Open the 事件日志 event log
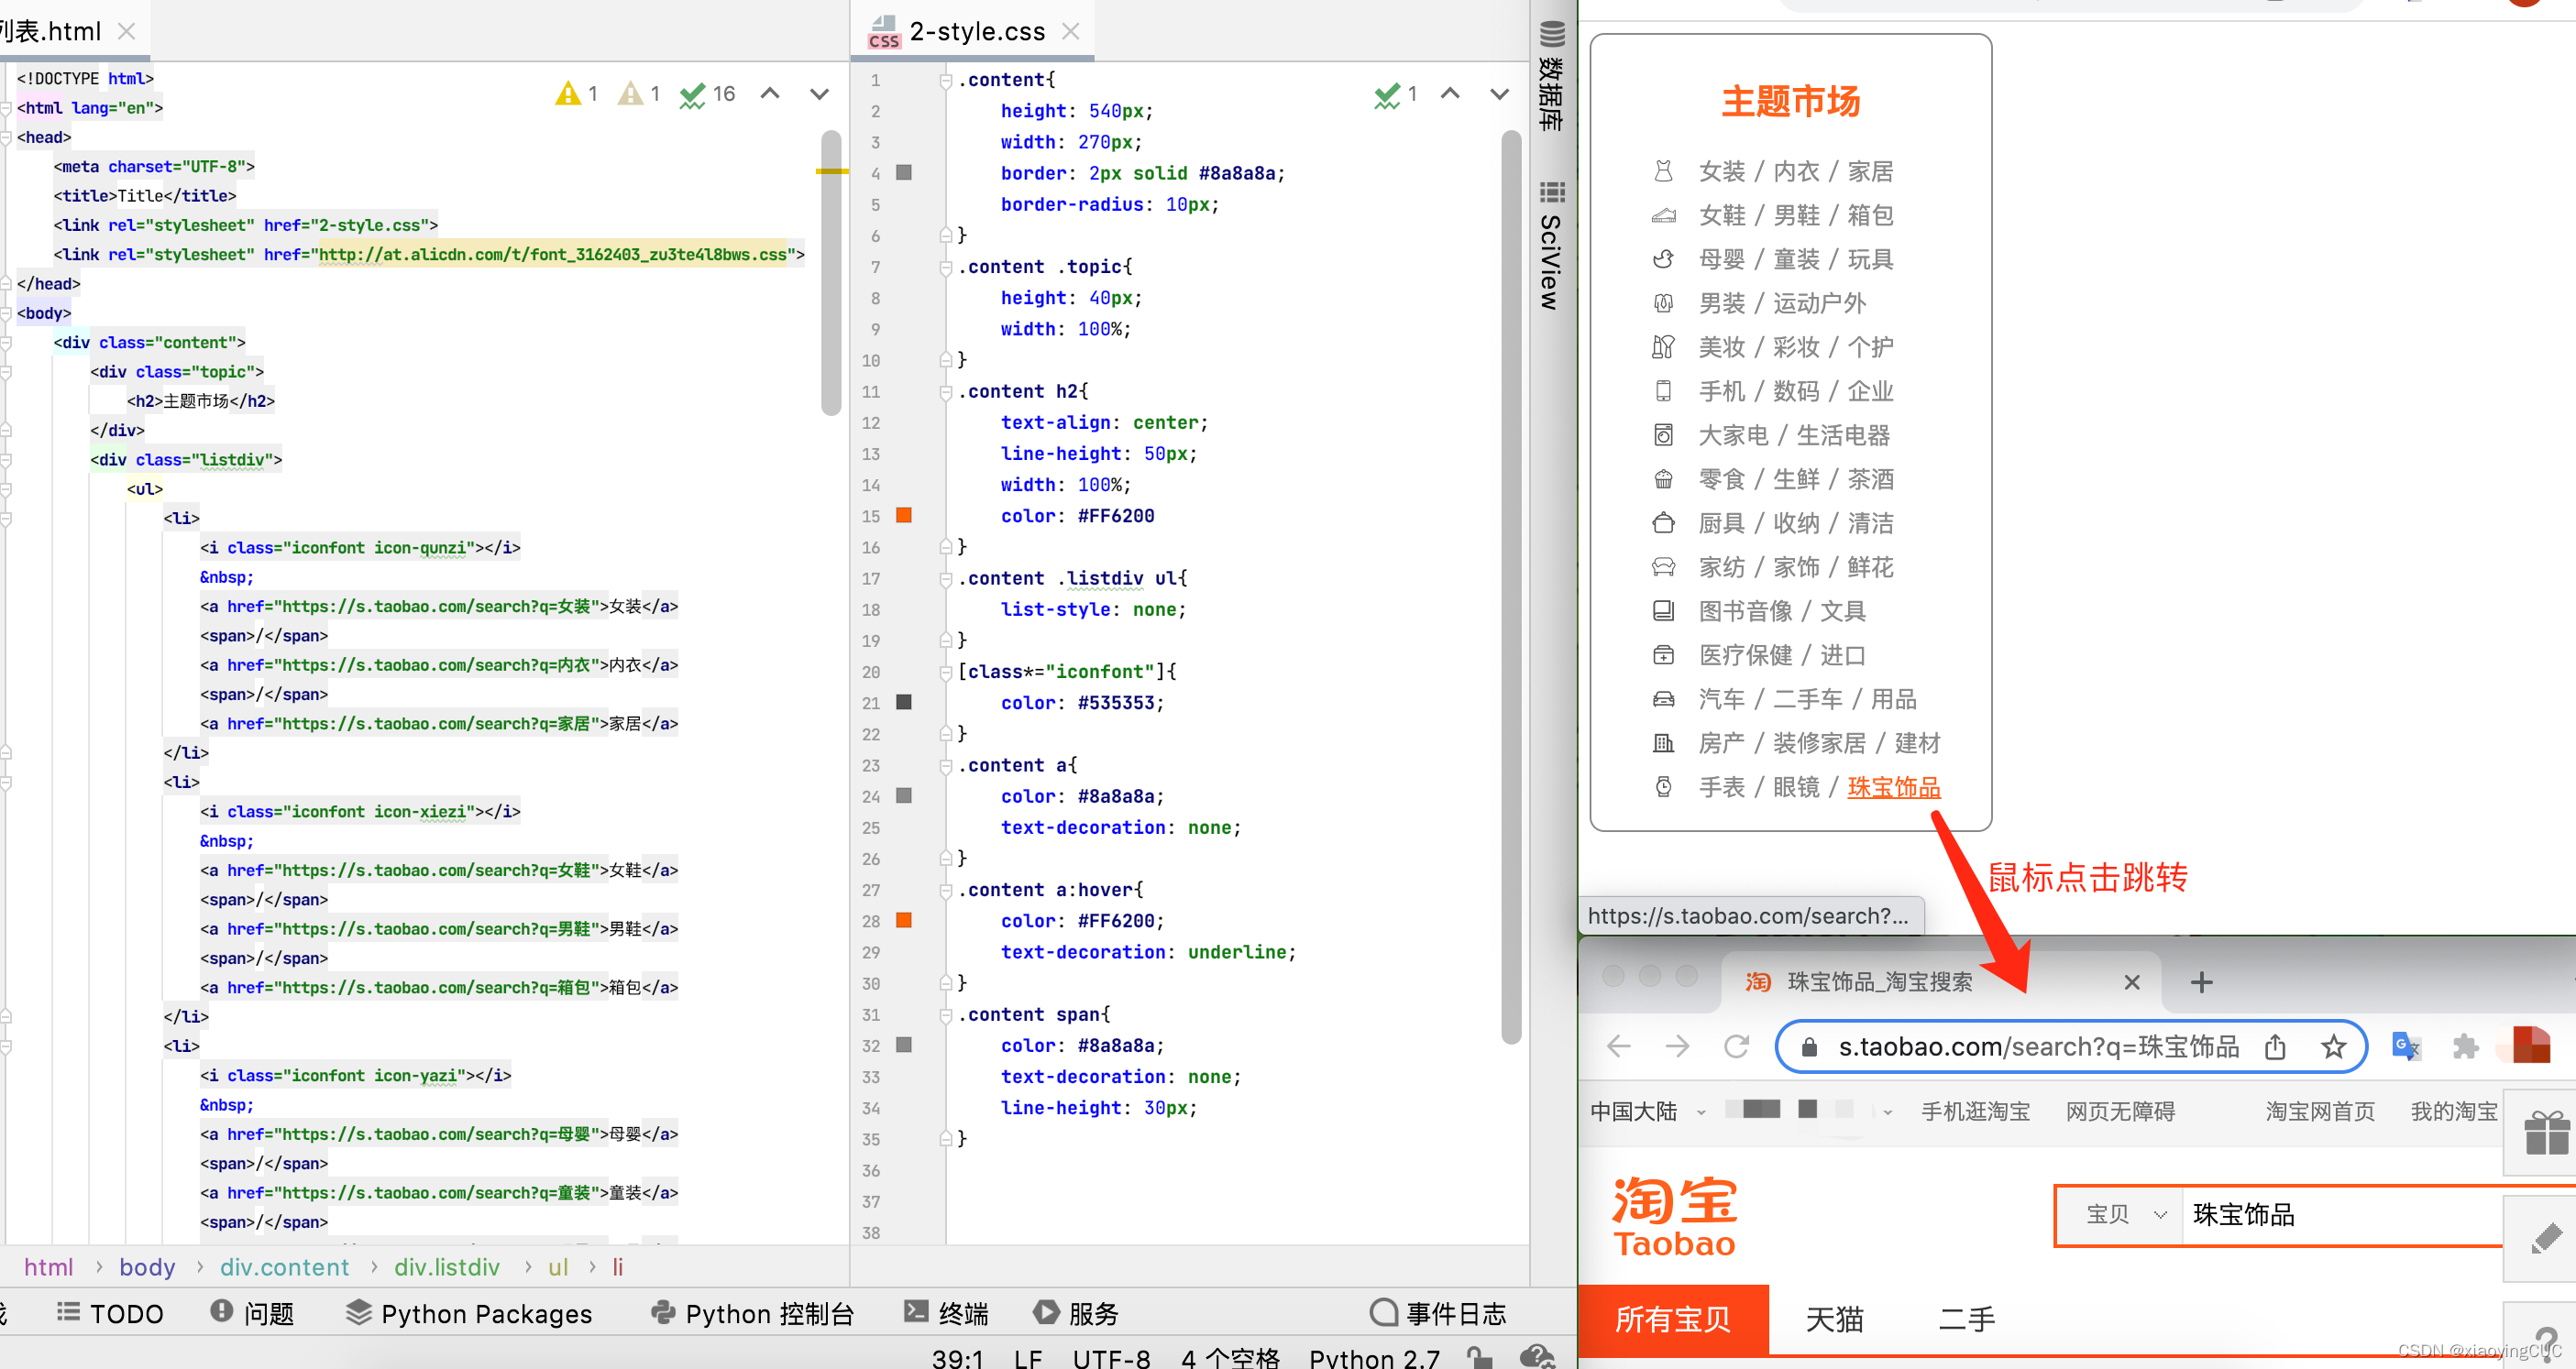 pos(1438,1313)
